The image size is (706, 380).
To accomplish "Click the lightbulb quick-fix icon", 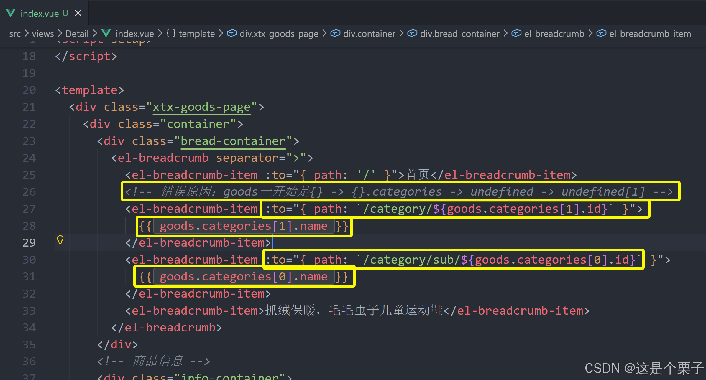I will coord(60,239).
